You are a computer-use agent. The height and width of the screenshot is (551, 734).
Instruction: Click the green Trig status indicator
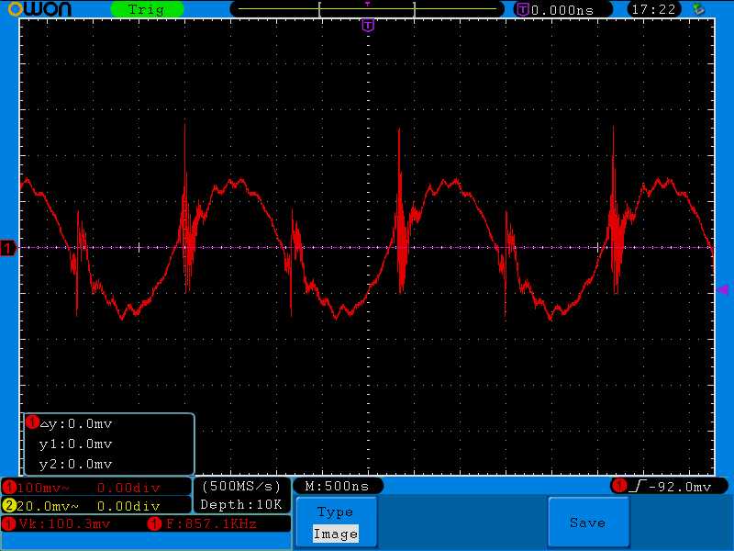pyautogui.click(x=147, y=9)
